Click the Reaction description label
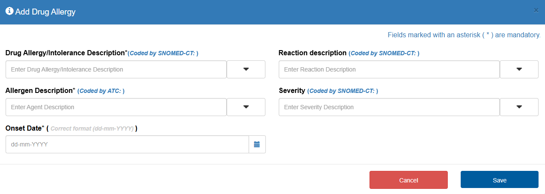545x194 pixels. pyautogui.click(x=312, y=53)
